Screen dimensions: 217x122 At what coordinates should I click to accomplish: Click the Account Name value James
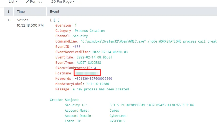point(114,110)
